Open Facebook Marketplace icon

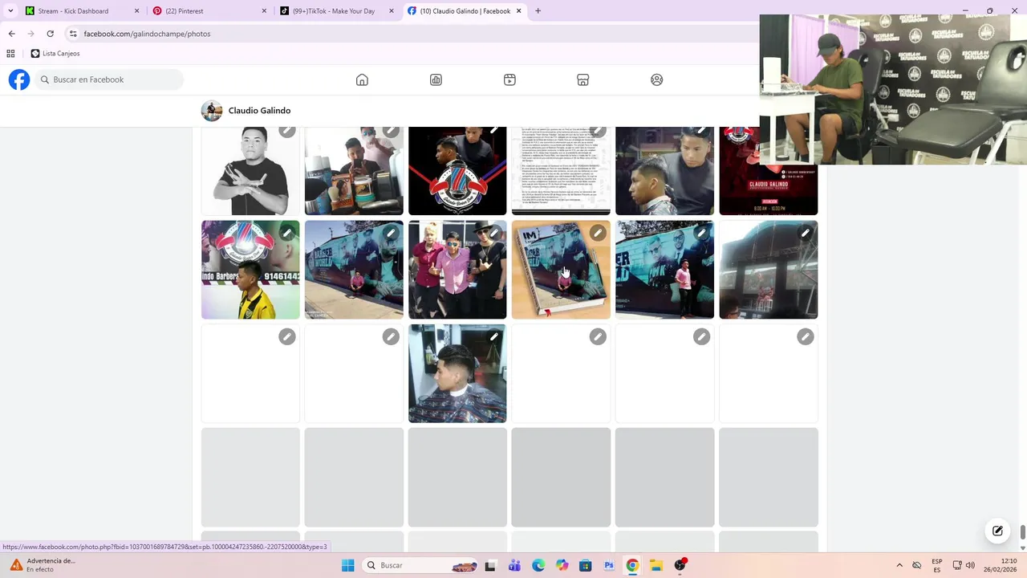[x=583, y=79]
